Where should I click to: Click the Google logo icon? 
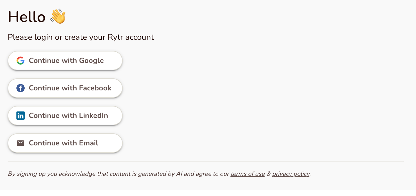click(21, 61)
